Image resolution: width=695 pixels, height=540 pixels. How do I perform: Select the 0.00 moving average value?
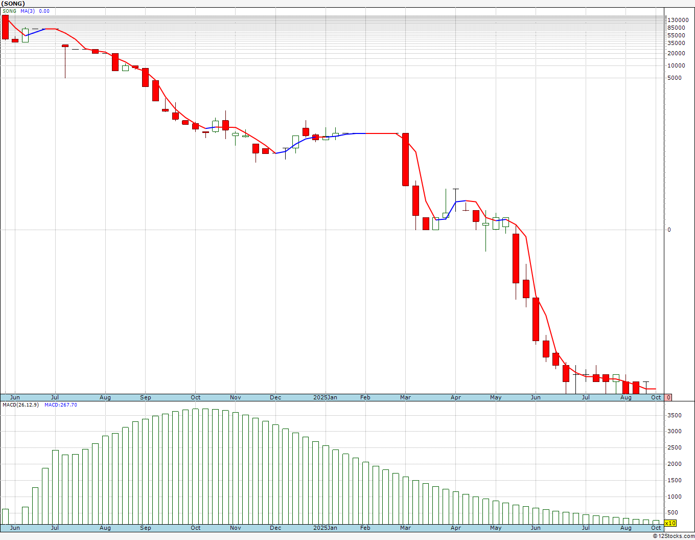coord(44,11)
